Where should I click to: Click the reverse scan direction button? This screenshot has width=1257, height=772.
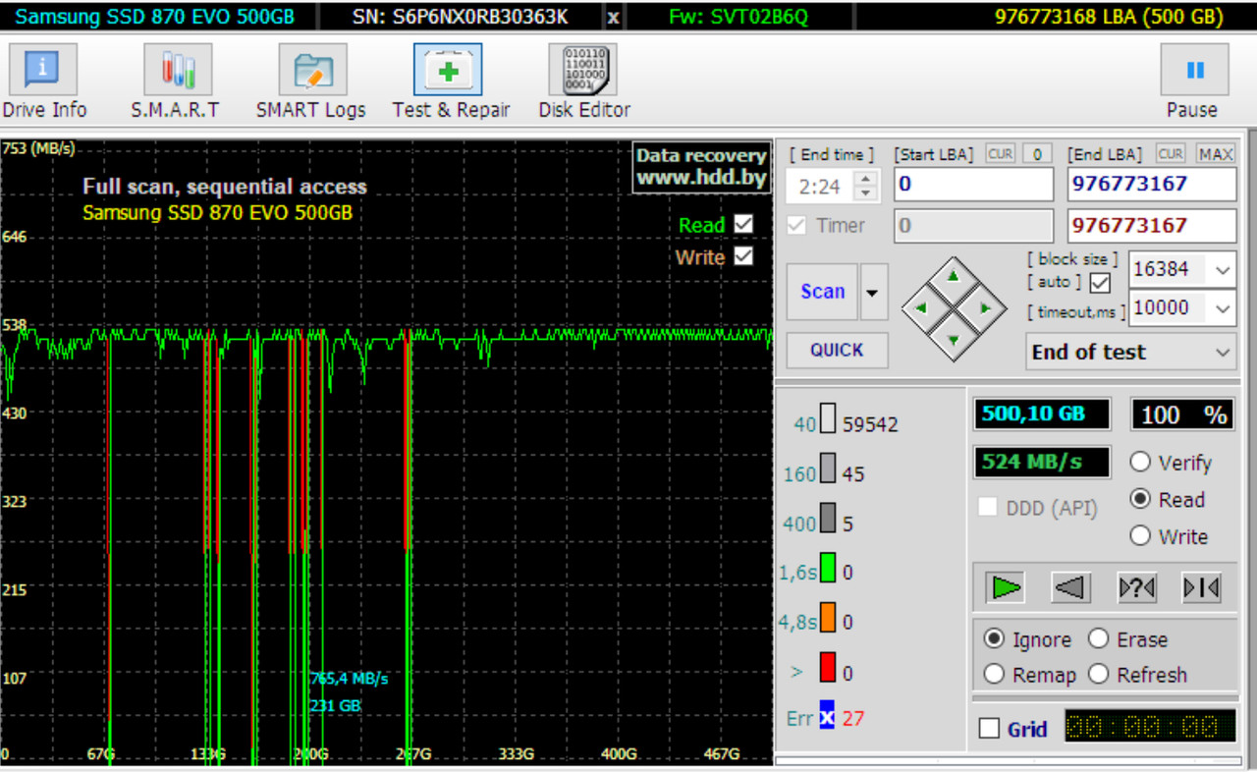pos(1071,587)
